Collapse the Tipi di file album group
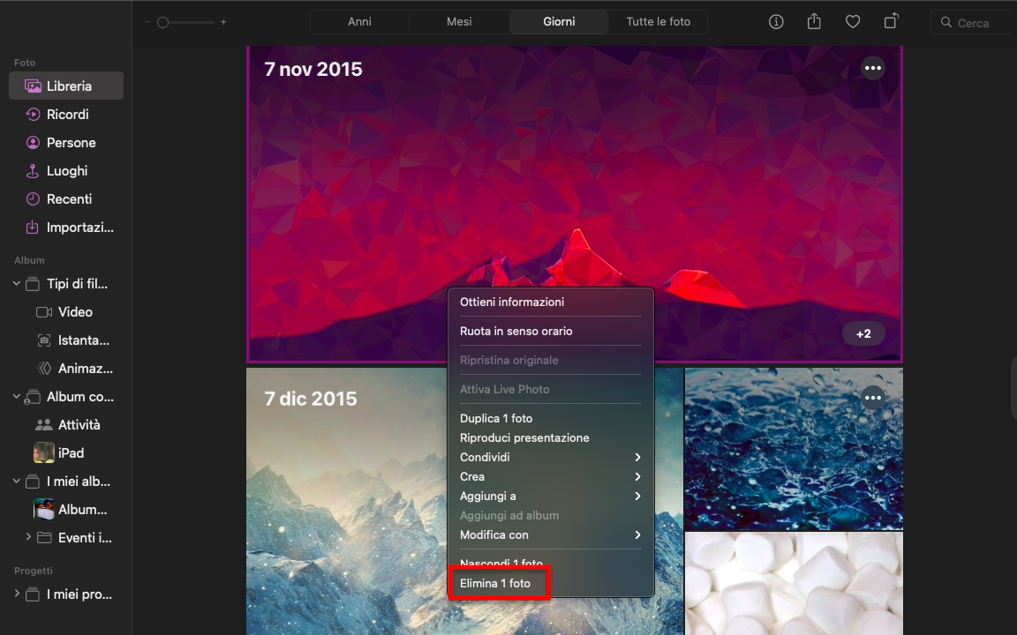This screenshot has width=1017, height=635. 16,283
